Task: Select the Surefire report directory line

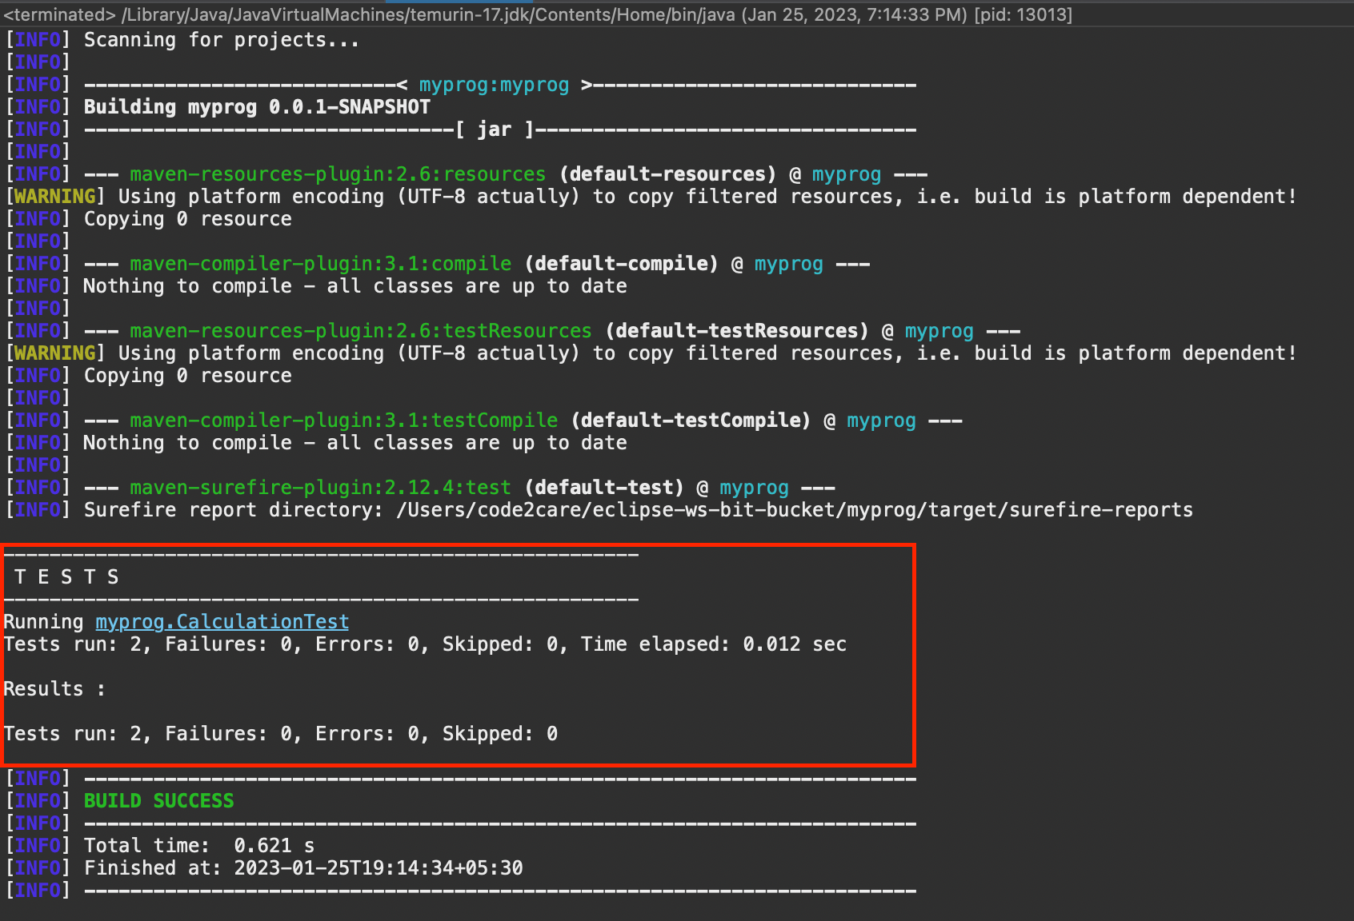Action: pyautogui.click(x=599, y=510)
